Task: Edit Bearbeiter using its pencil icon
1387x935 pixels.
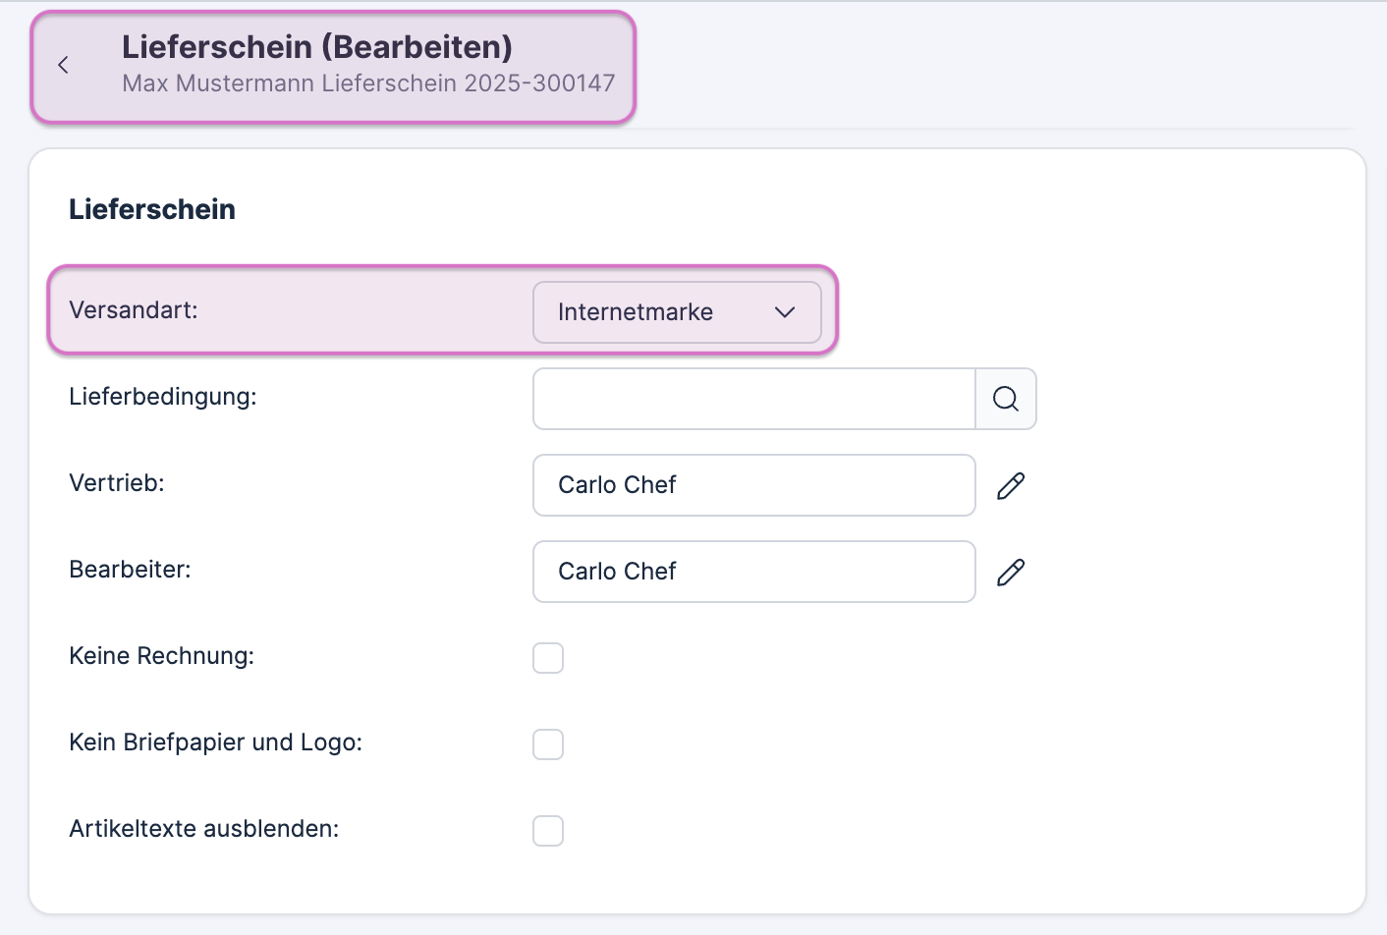Action: coord(1011,572)
